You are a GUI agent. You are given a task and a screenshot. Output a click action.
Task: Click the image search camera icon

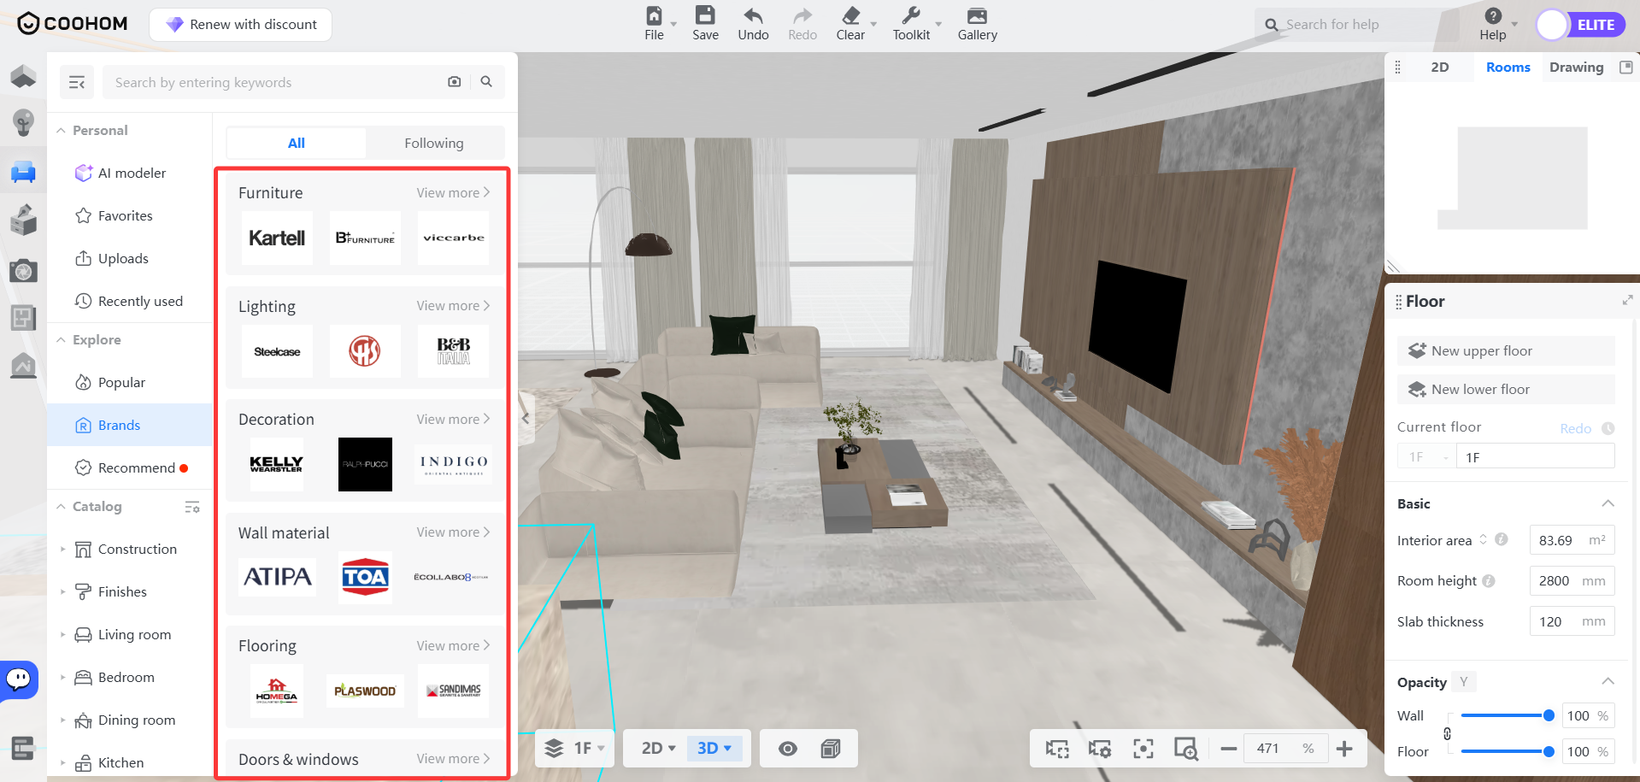coord(455,82)
